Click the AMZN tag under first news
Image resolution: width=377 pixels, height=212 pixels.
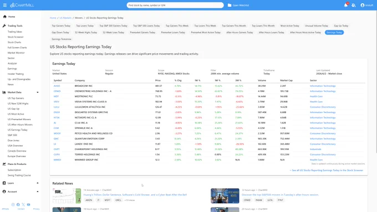coord(89,200)
